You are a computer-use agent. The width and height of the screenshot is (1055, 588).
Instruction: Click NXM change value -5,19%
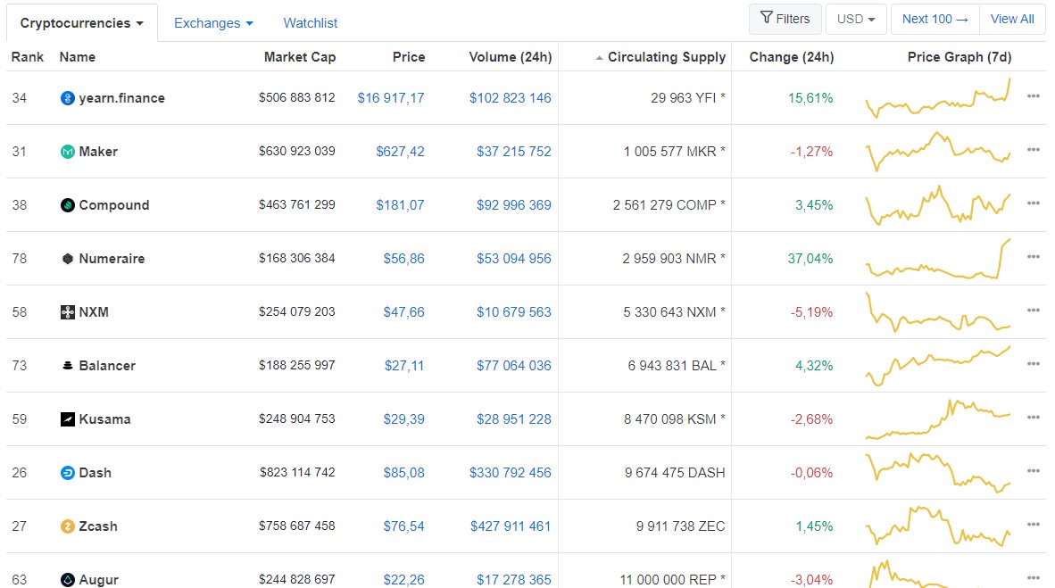[x=811, y=312]
